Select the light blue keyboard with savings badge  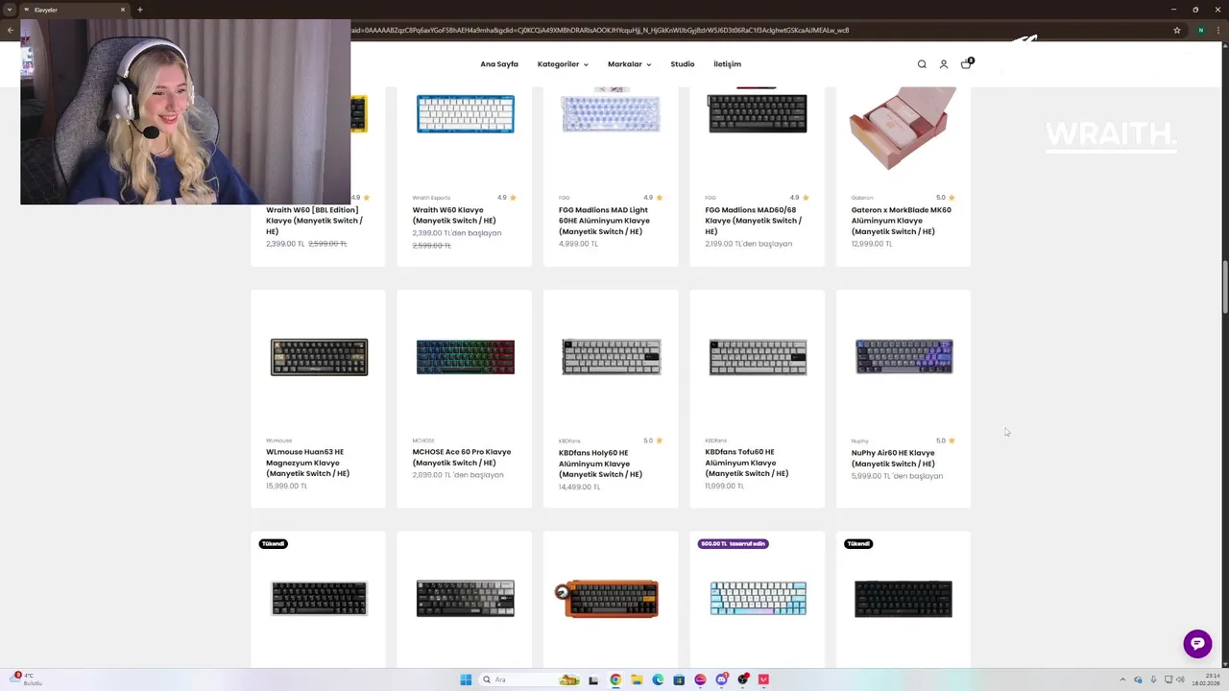click(758, 598)
